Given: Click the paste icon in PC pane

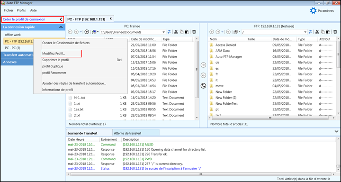Looking at the screenshot, I should point(187,32).
